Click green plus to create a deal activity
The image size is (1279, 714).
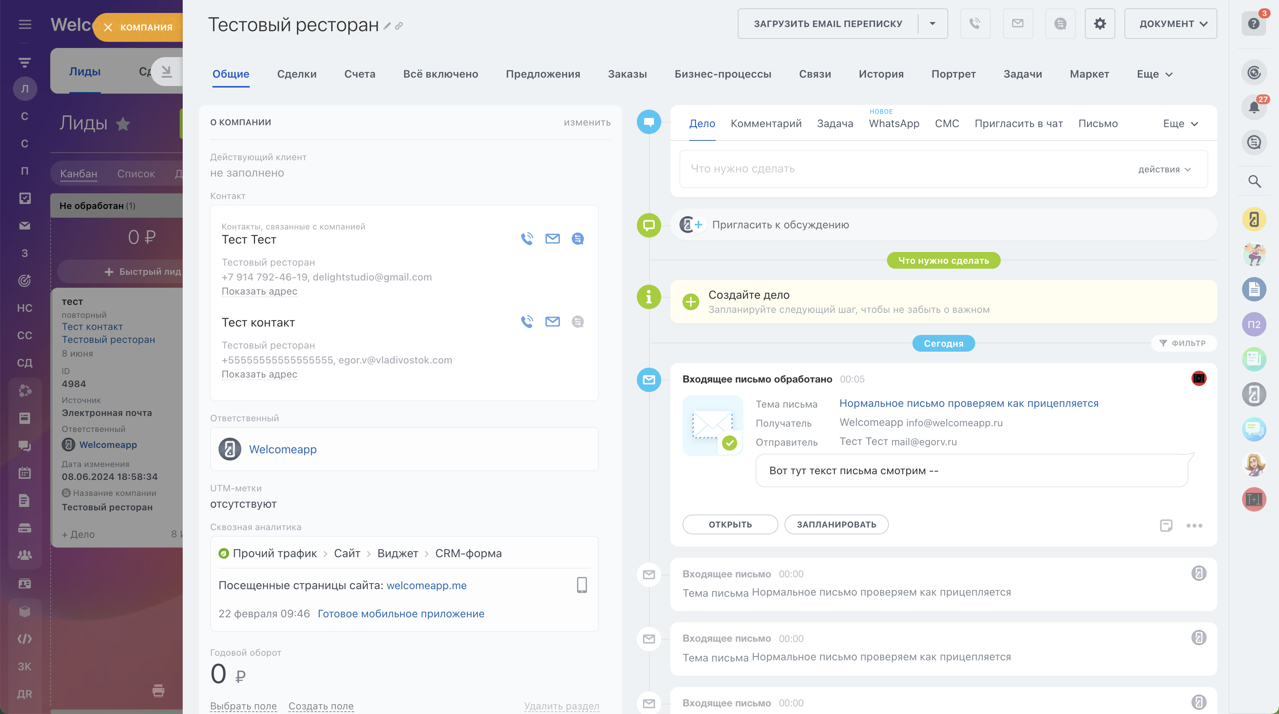[x=690, y=301]
